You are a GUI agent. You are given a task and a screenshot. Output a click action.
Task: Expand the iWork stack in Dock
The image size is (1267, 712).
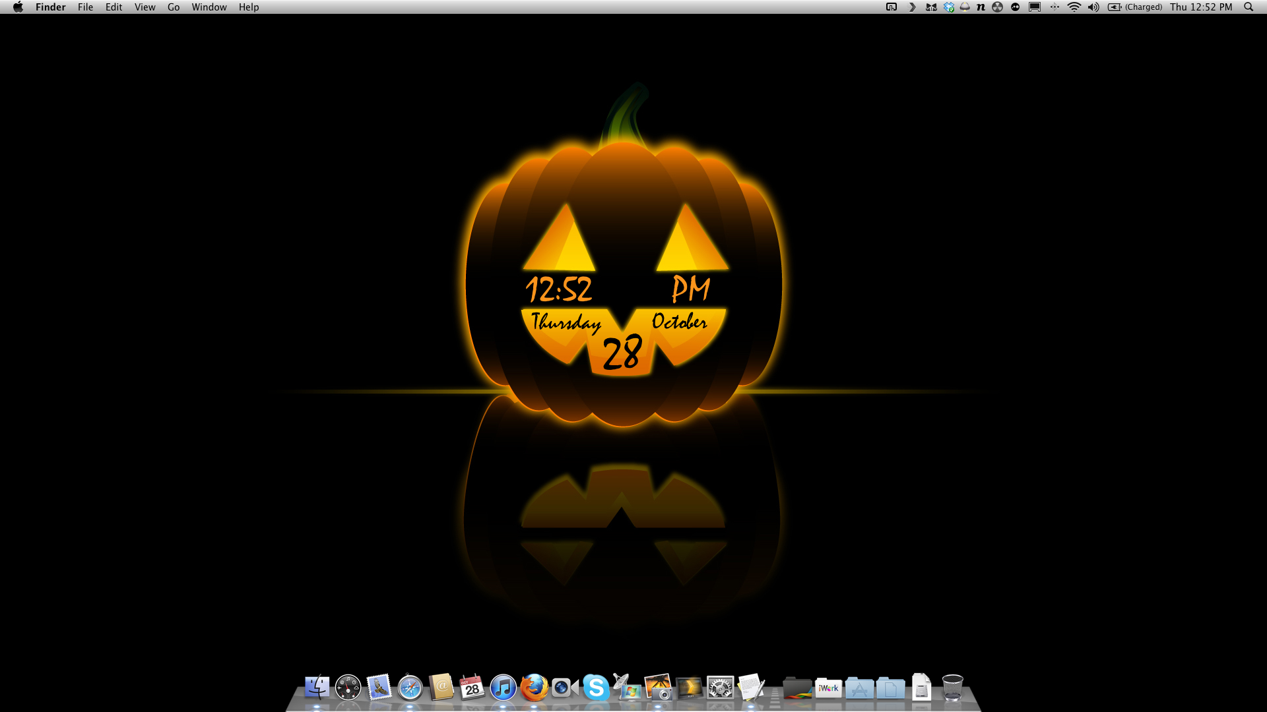828,688
